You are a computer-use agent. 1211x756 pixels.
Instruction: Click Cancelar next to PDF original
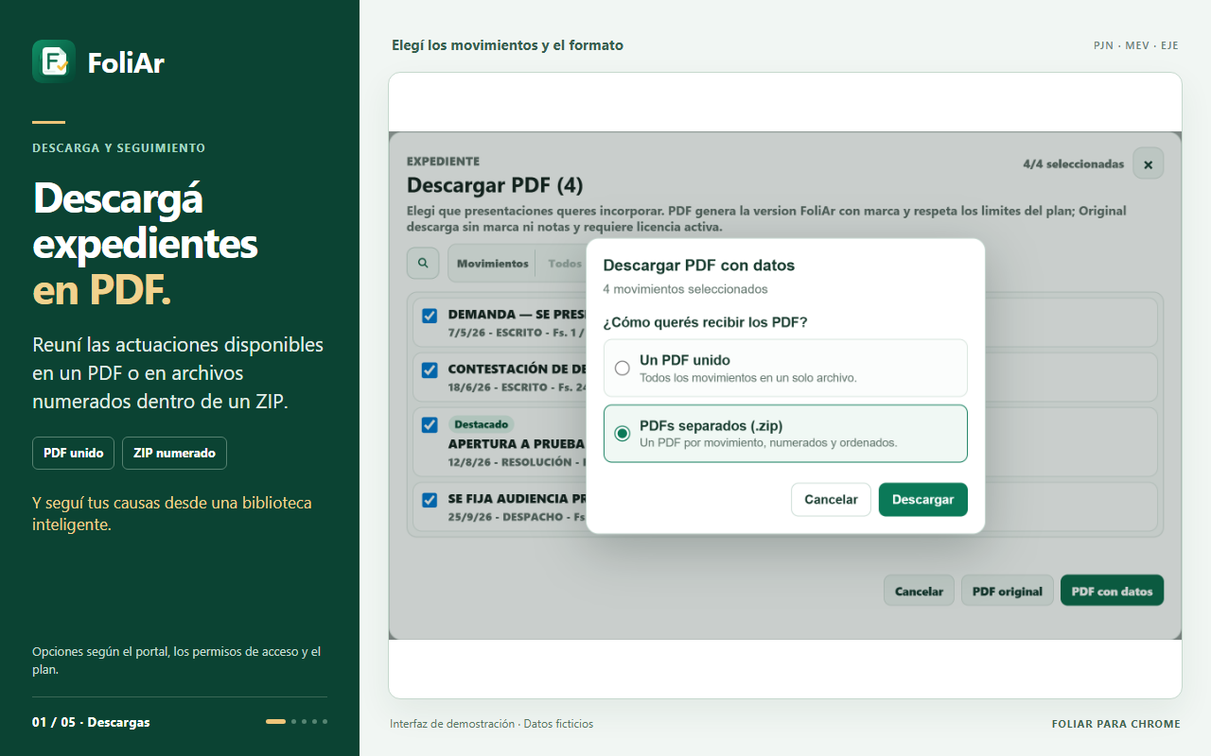pos(919,591)
